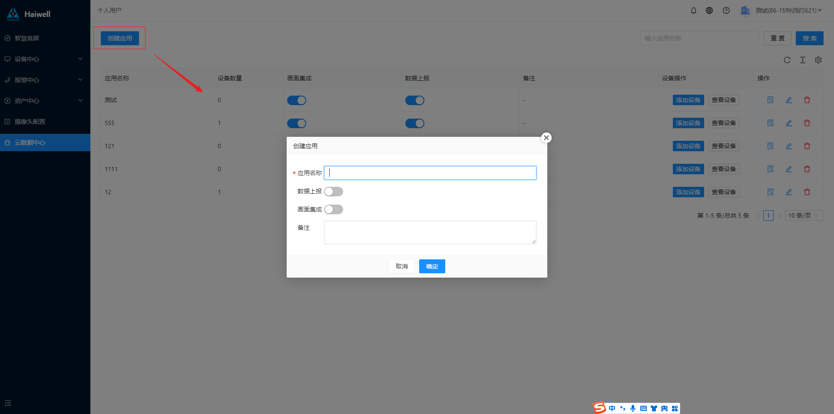Click 添加设备 for 测试 row
The height and width of the screenshot is (414, 834).
[688, 100]
